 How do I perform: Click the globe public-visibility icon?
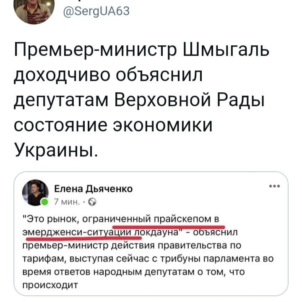tap(92, 202)
